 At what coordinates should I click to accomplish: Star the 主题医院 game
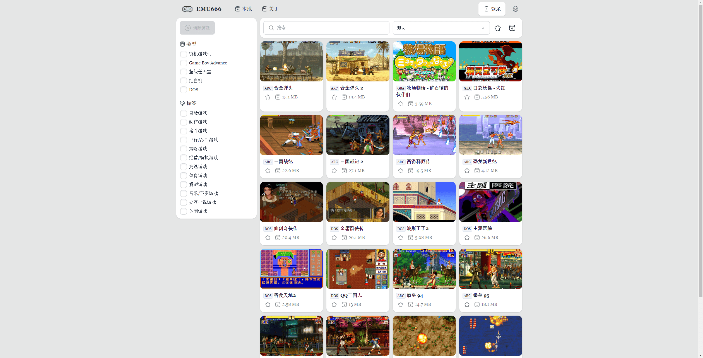pyautogui.click(x=467, y=238)
